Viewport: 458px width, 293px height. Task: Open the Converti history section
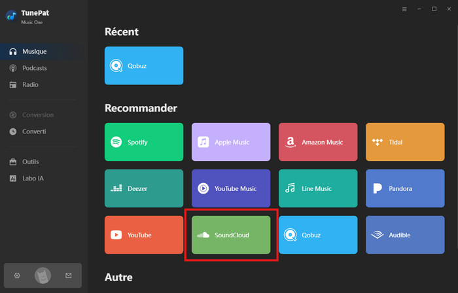tap(44, 131)
